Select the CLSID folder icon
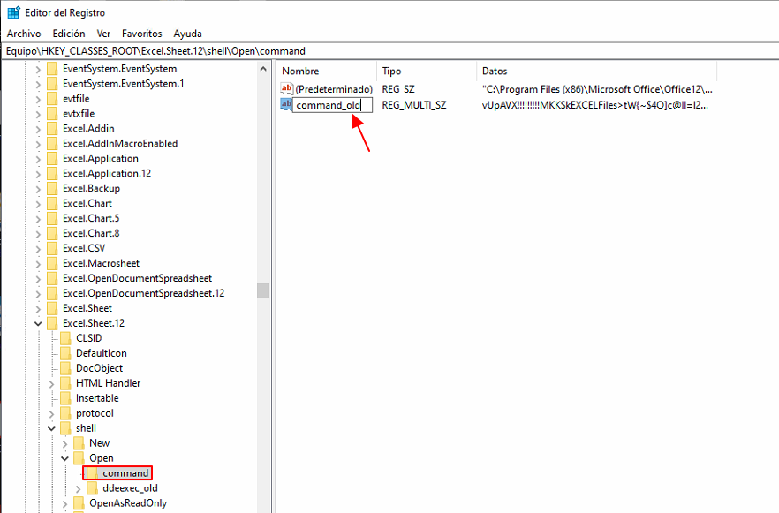This screenshot has height=513, width=779. (x=65, y=338)
